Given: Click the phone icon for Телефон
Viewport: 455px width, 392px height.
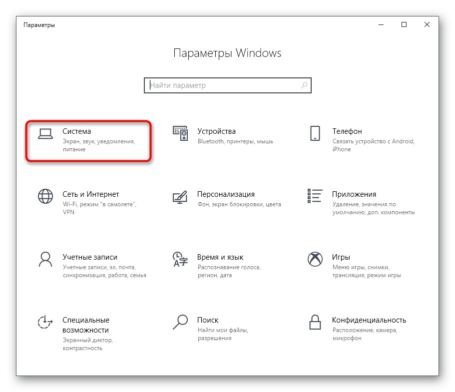Looking at the screenshot, I should pos(315,133).
